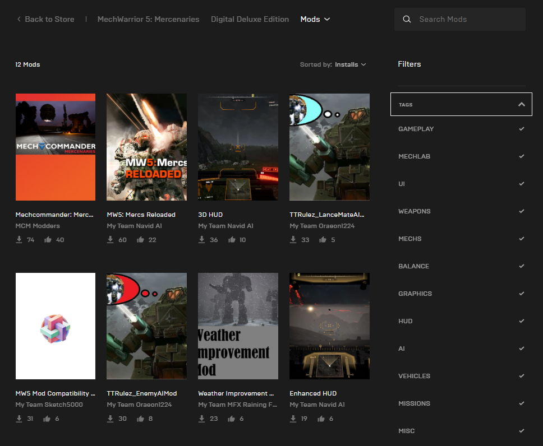Screen dimensions: 543x446
Task: Toggle the UI tag filter
Action: tap(461, 184)
